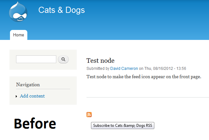Click the Test node body paragraph
This screenshot has width=209, height=140.
pyautogui.click(x=144, y=77)
